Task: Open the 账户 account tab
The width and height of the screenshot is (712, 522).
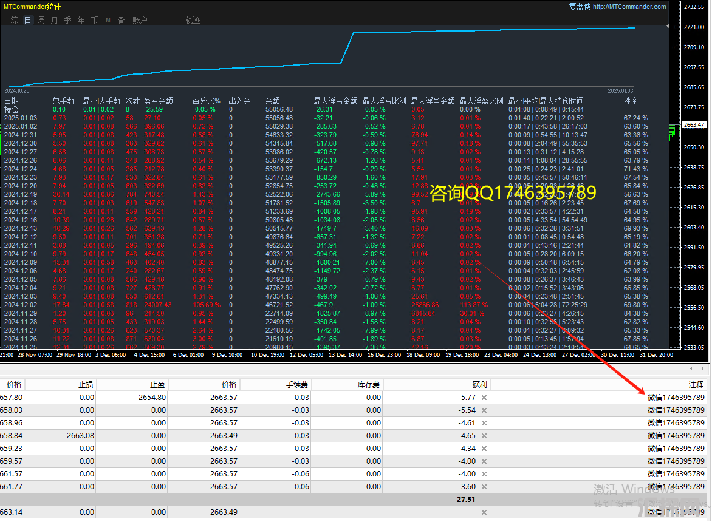Action: coord(140,20)
